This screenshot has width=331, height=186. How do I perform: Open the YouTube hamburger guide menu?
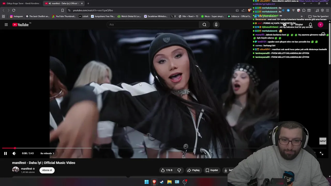6,25
